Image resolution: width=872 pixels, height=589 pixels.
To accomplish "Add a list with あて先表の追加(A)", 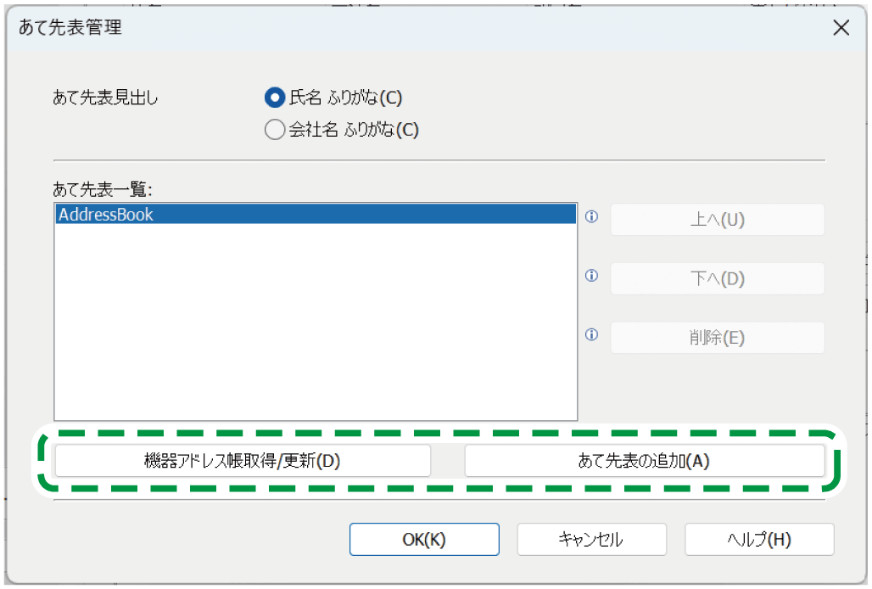I will (644, 461).
